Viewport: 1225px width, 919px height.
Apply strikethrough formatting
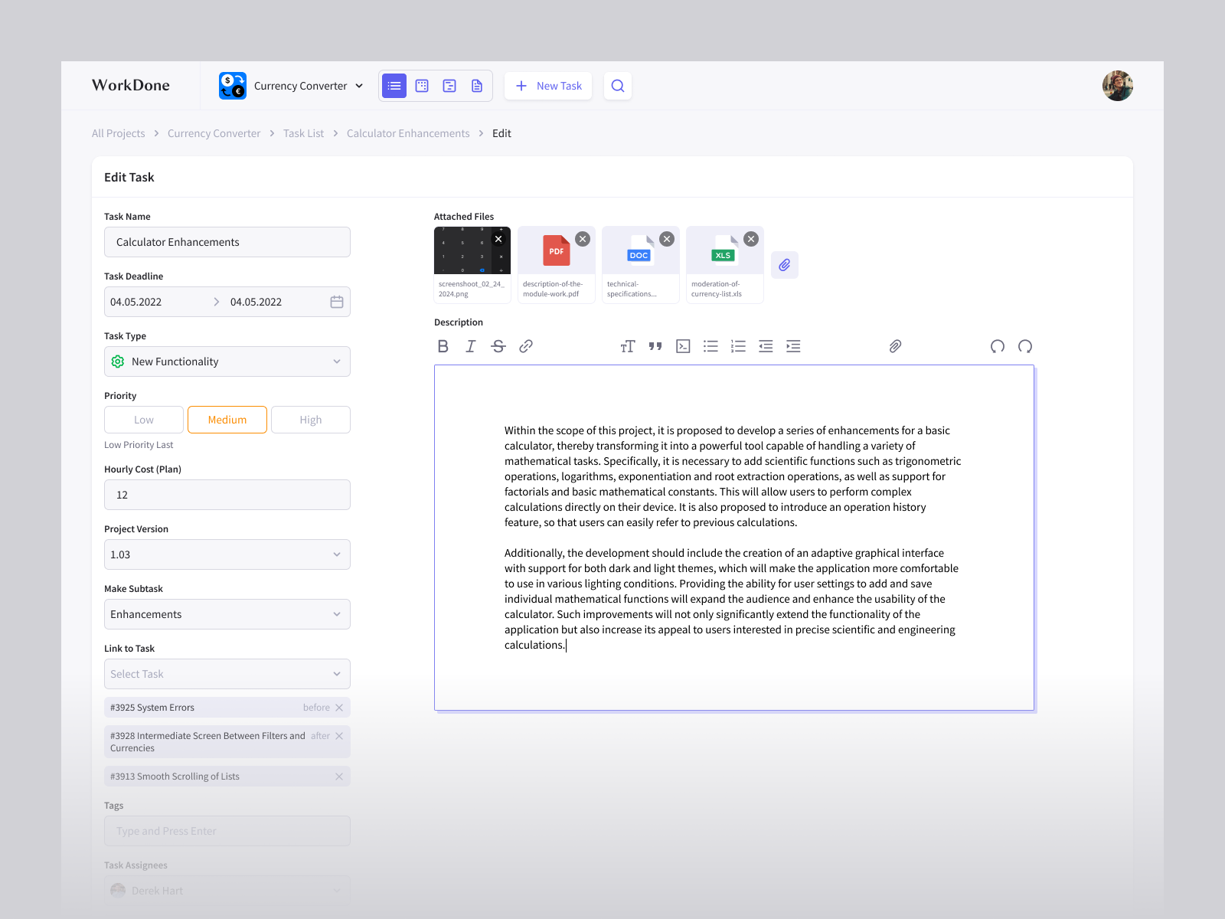point(498,346)
